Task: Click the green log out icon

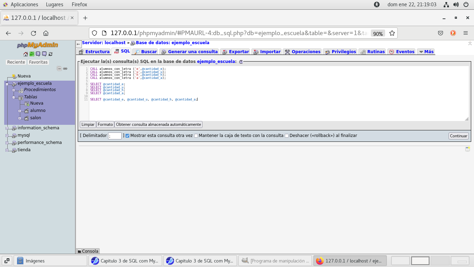Action: [x=32, y=54]
